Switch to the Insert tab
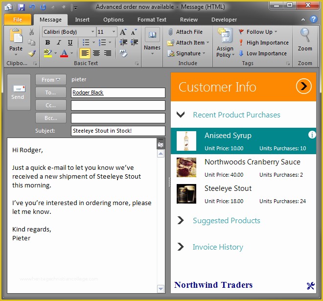323x301 pixels. [x=82, y=20]
